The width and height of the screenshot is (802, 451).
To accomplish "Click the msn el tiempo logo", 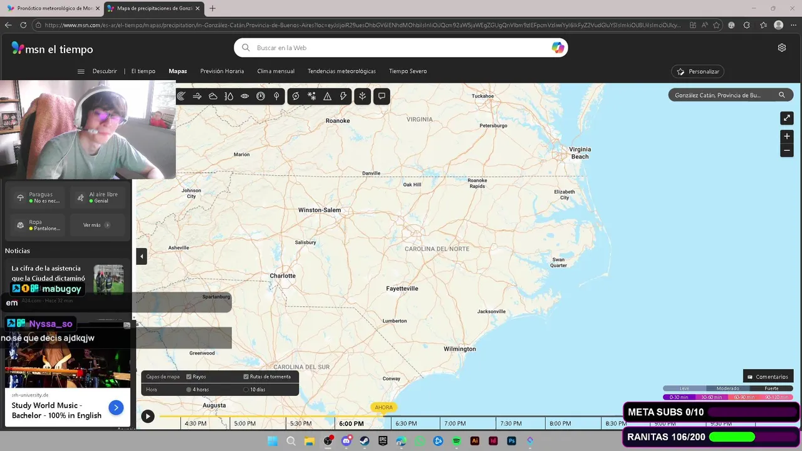I will point(52,49).
